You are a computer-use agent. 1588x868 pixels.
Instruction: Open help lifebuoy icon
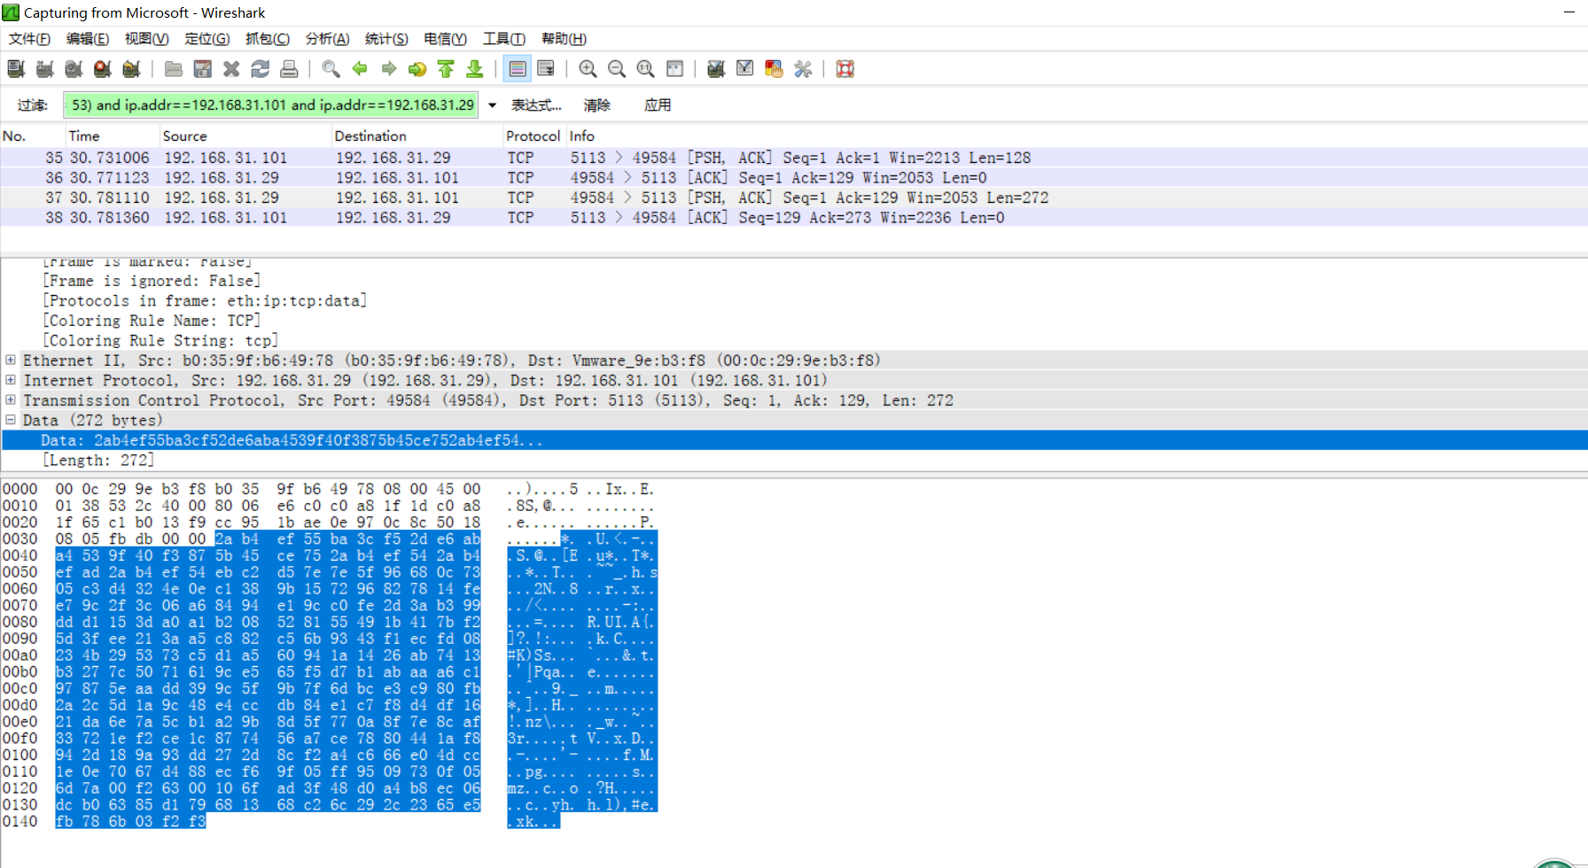pyautogui.click(x=845, y=69)
